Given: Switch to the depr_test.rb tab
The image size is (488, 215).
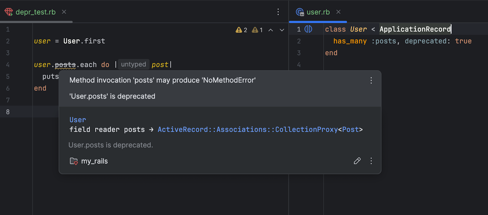Looking at the screenshot, I should pos(35,12).
